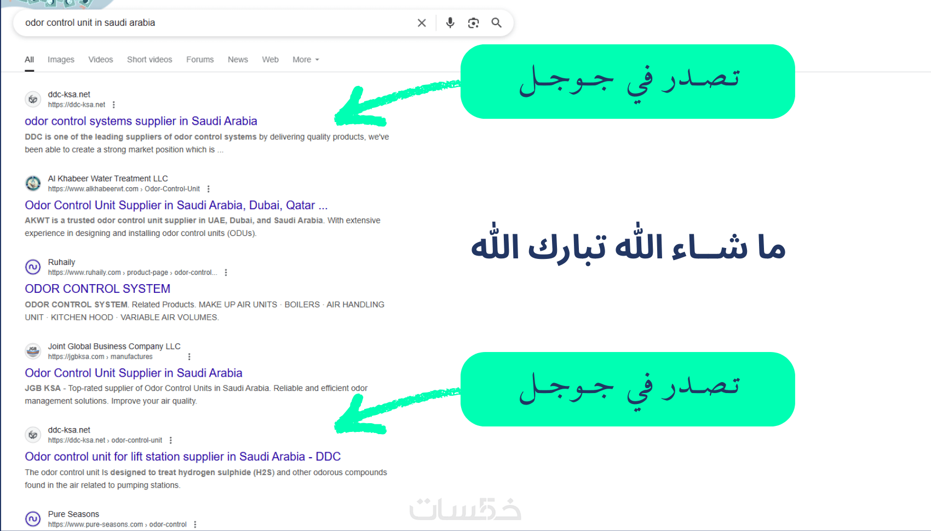Image resolution: width=931 pixels, height=531 pixels.
Task: Open JGB 'Odor Control Unit Supplier in Saudi Arabia' link
Action: click(134, 373)
